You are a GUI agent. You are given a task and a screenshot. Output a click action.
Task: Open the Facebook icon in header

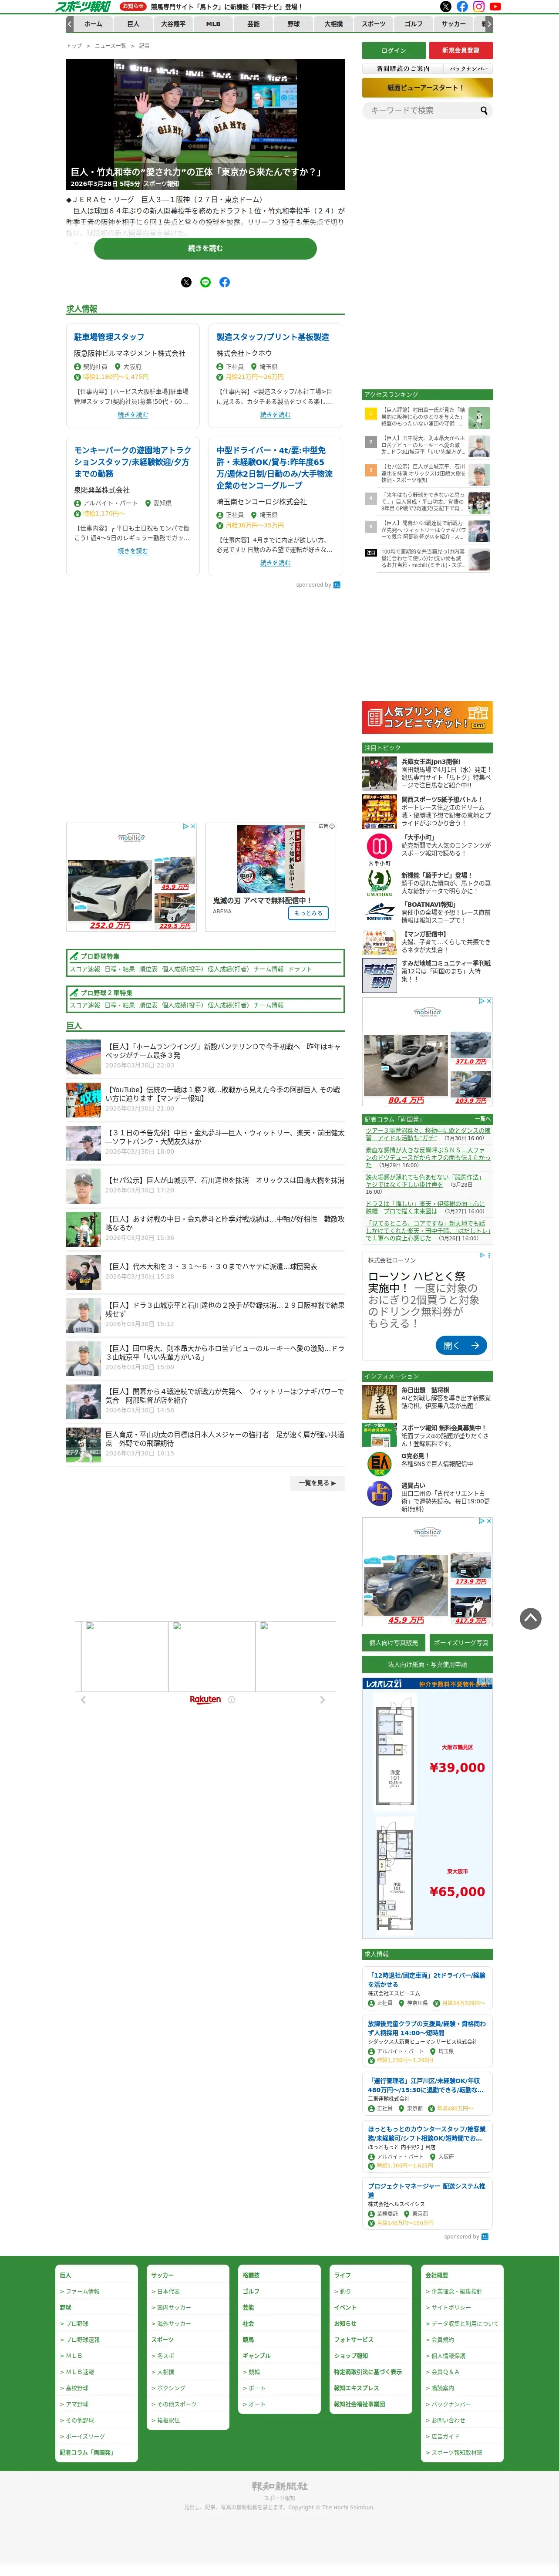click(462, 7)
